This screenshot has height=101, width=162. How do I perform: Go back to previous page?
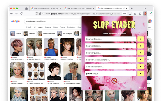11,13
